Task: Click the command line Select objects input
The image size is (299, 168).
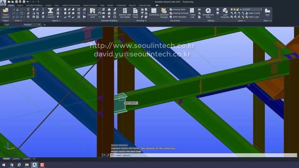Action: [203, 155]
